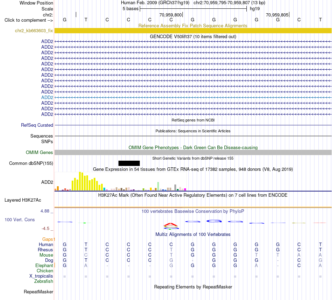Open 'Short Genetic Variants from dbSNP release 155' title
332x300 pixels.
pyautogui.click(x=193, y=158)
